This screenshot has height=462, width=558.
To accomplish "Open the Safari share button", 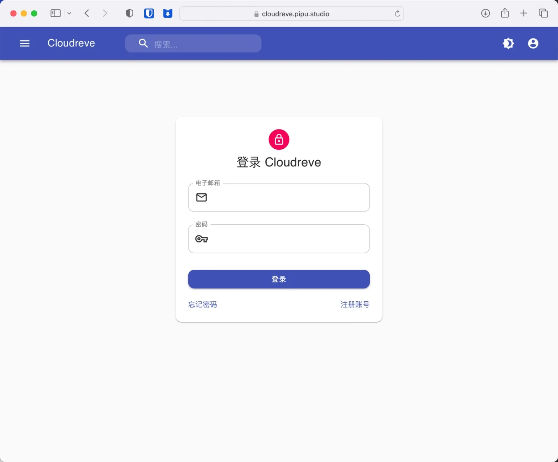I will coord(505,13).
